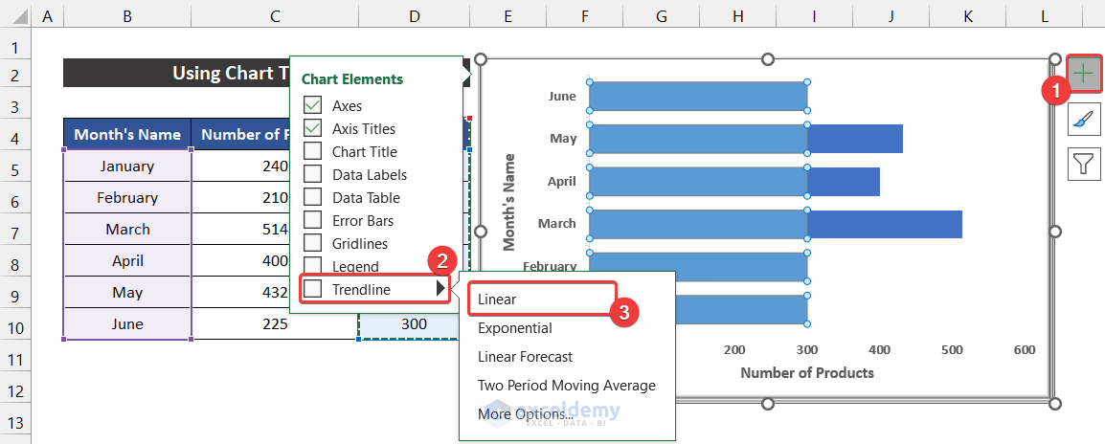Viewport: 1105px width, 444px height.
Task: Turn on the Error Bars checkbox
Action: (313, 221)
